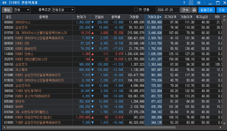Select the KODEX 코스닥150레버리지 row name

33,96
